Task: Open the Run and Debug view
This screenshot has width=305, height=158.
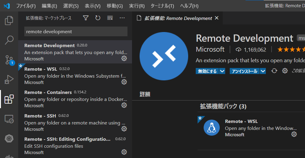Action: 9,79
